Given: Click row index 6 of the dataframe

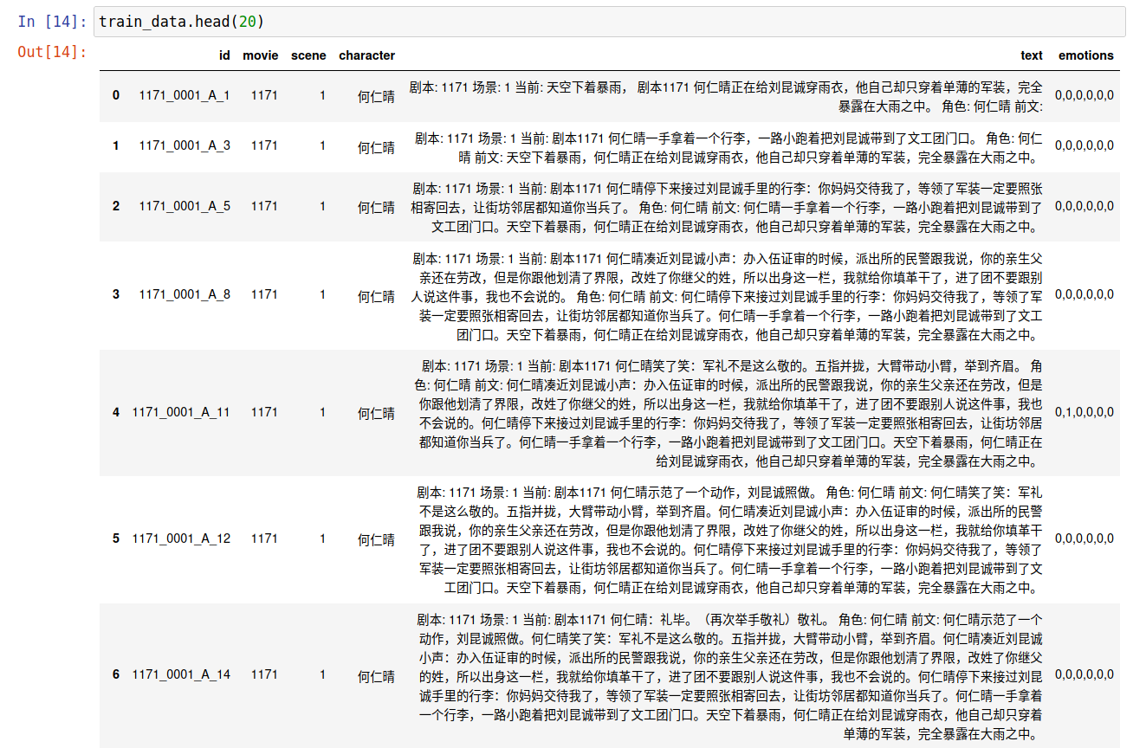Looking at the screenshot, I should click(x=116, y=674).
